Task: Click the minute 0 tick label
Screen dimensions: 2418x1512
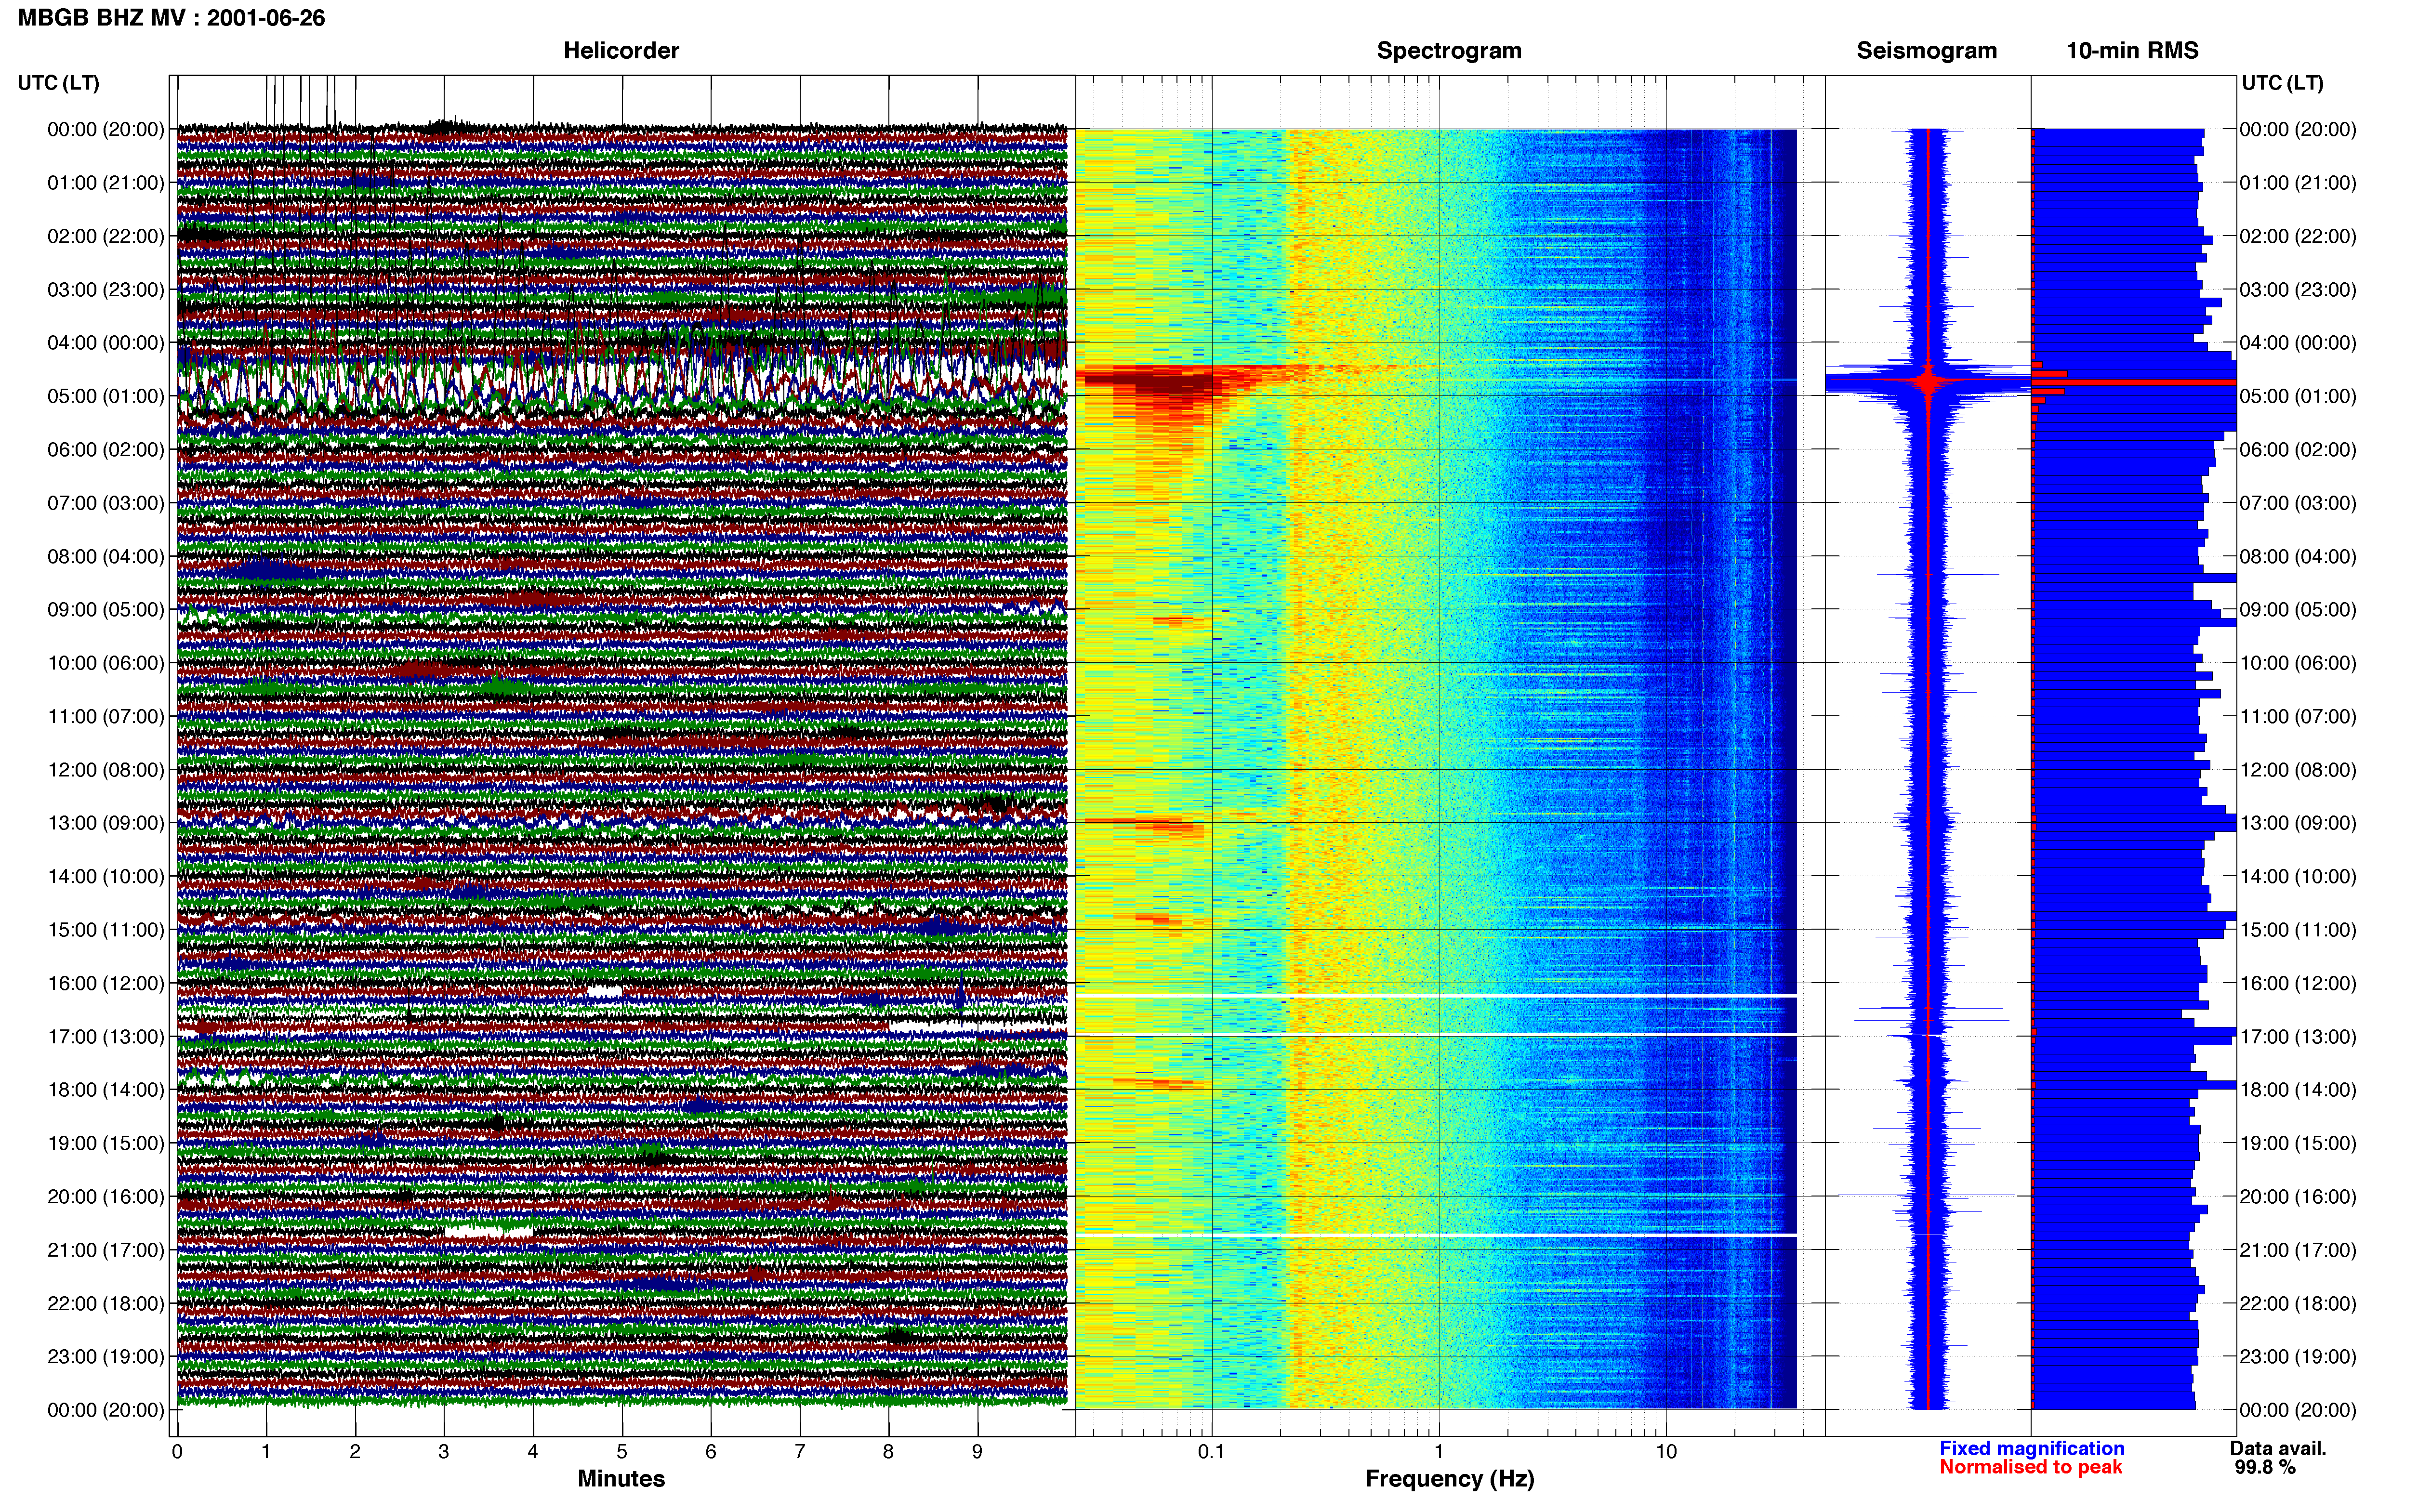Action: click(x=177, y=1452)
